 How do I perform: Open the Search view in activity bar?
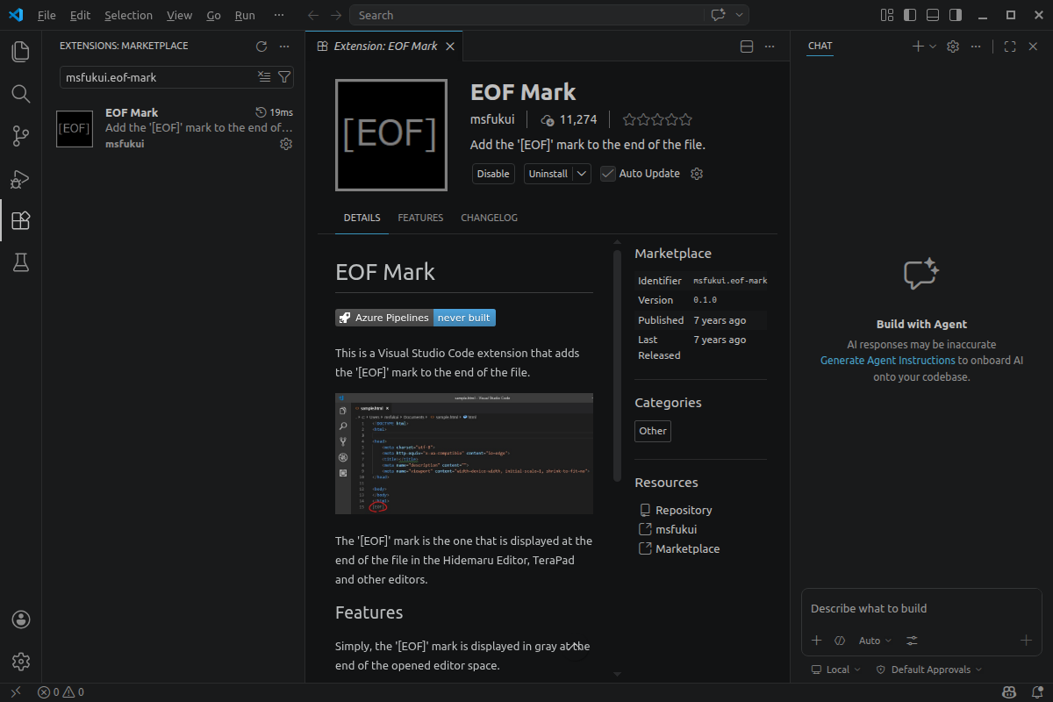click(21, 94)
